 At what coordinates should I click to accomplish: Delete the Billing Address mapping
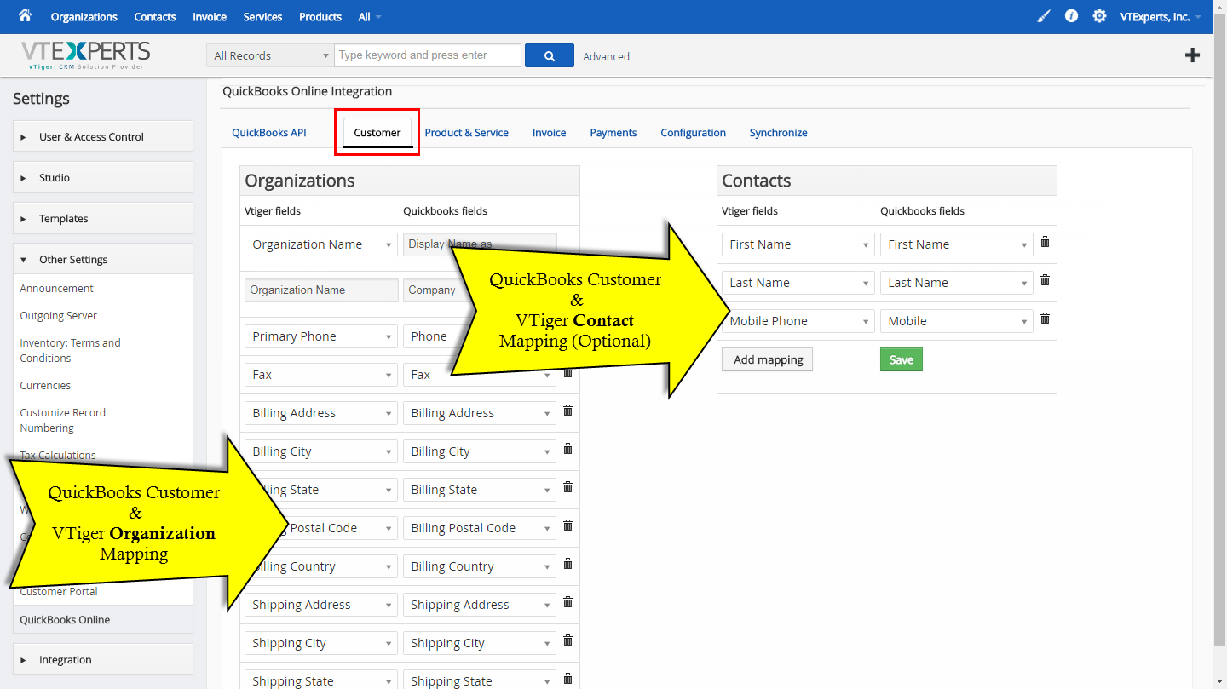click(567, 411)
